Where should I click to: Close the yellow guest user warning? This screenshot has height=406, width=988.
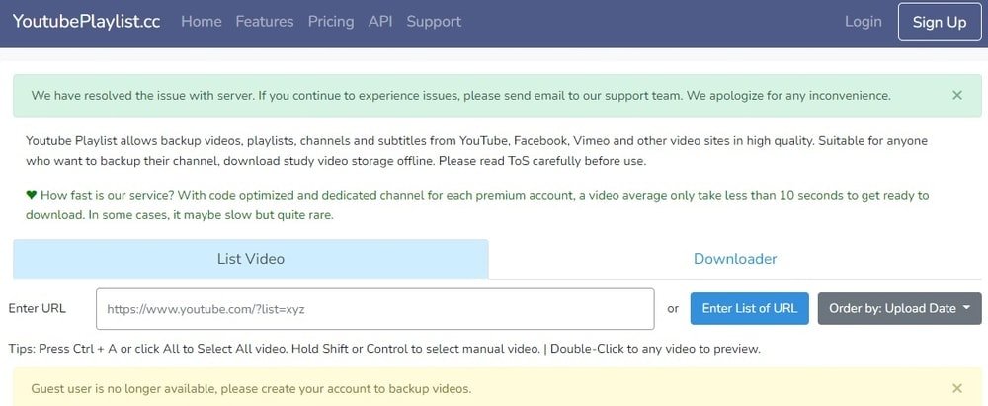pyautogui.click(x=956, y=388)
